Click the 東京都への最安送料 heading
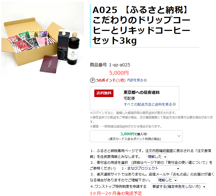The width and height of the screenshot is (216, 196). 141,93
